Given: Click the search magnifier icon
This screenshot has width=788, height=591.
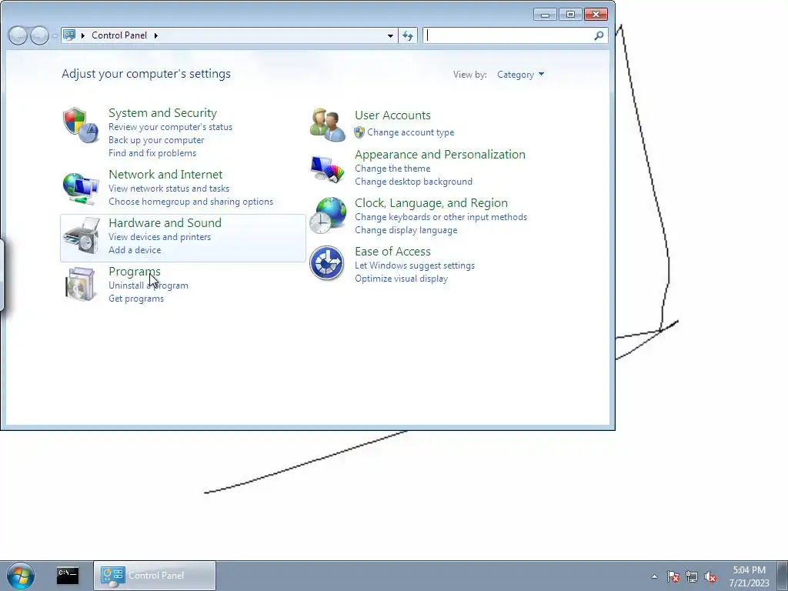Looking at the screenshot, I should (x=599, y=35).
